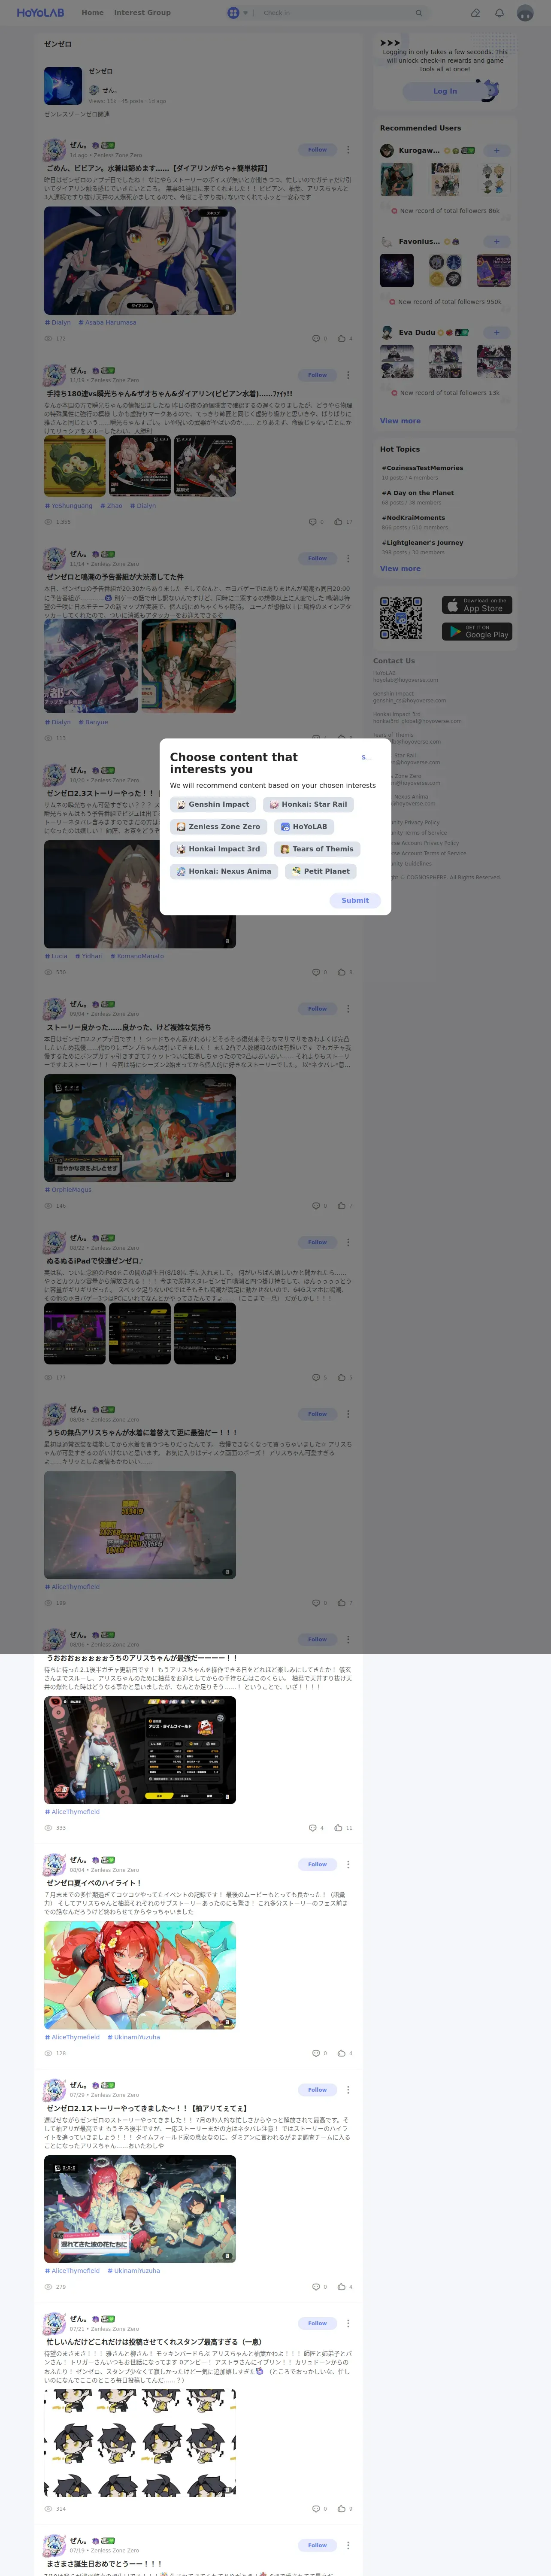Image resolution: width=551 pixels, height=2576 pixels.
Task: Select the Honkai Impact 3rd interest chip
Action: (x=218, y=849)
